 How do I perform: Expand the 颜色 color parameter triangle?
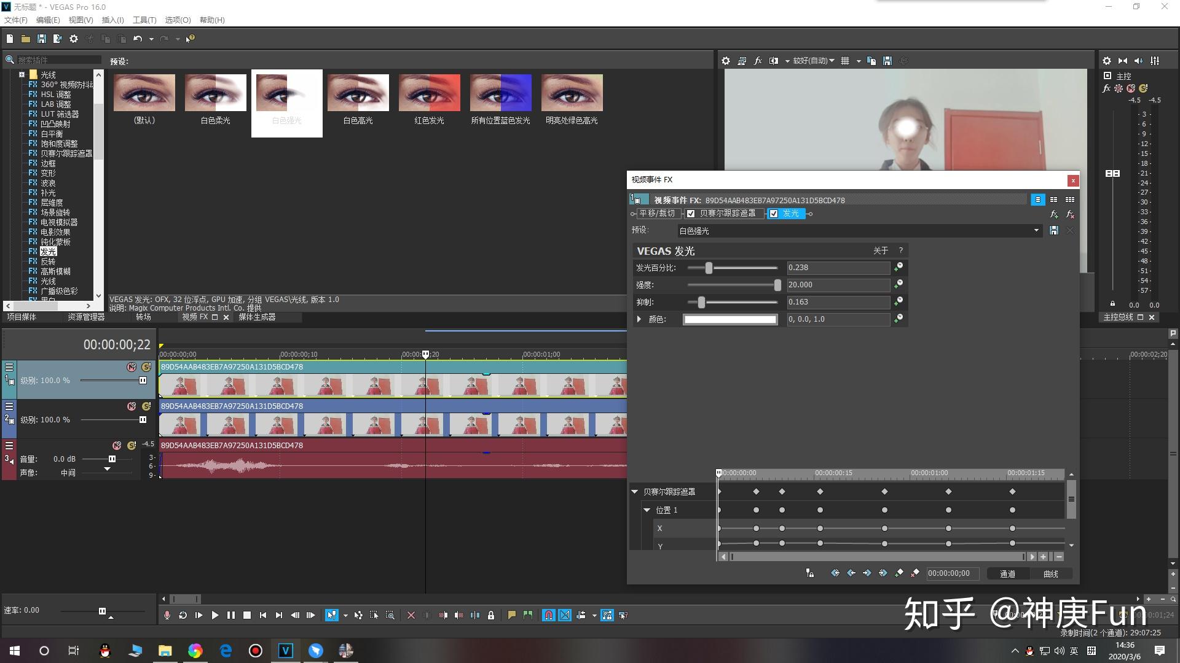point(639,319)
